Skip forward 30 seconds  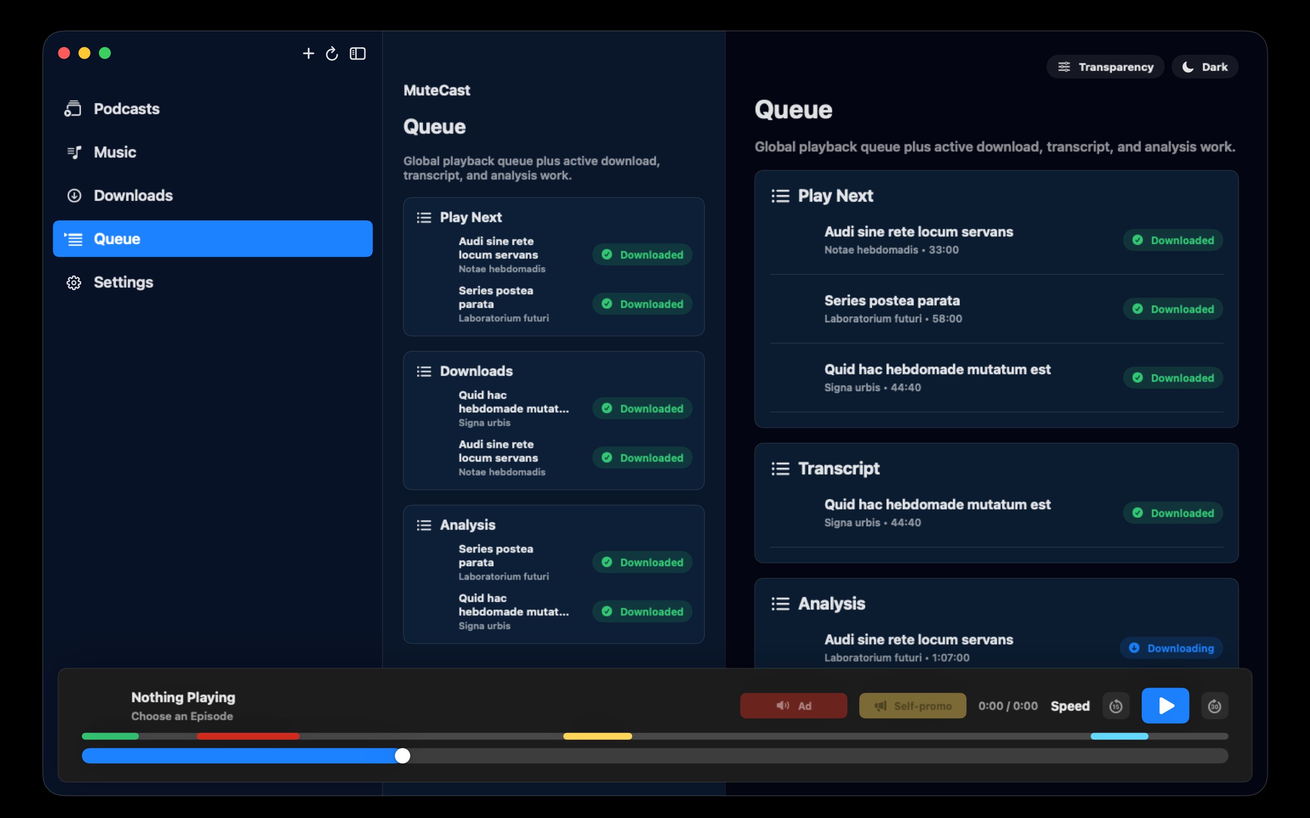[1214, 705]
